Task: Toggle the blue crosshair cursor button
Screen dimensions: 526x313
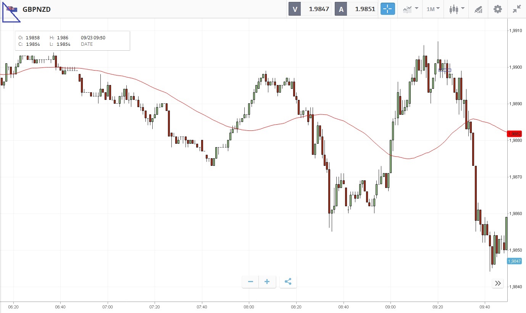Action: coord(387,9)
